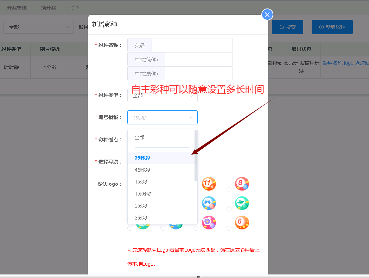The width and height of the screenshot is (369, 278).
Task: Choose the pink clock logo icon
Action: point(209,222)
